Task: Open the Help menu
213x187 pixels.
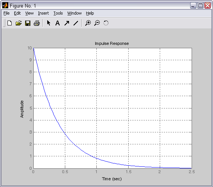Action: click(90, 13)
